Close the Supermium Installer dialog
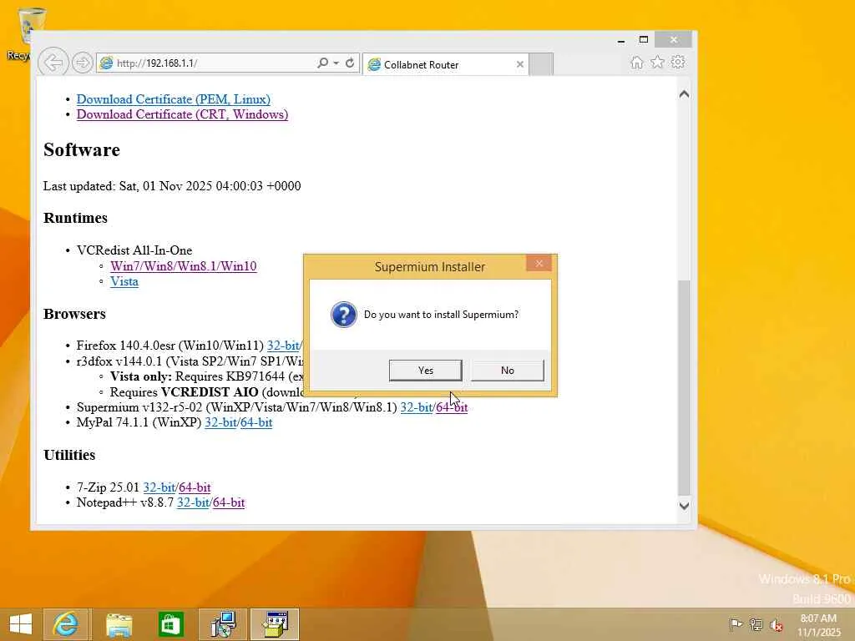This screenshot has height=641, width=855. click(539, 263)
